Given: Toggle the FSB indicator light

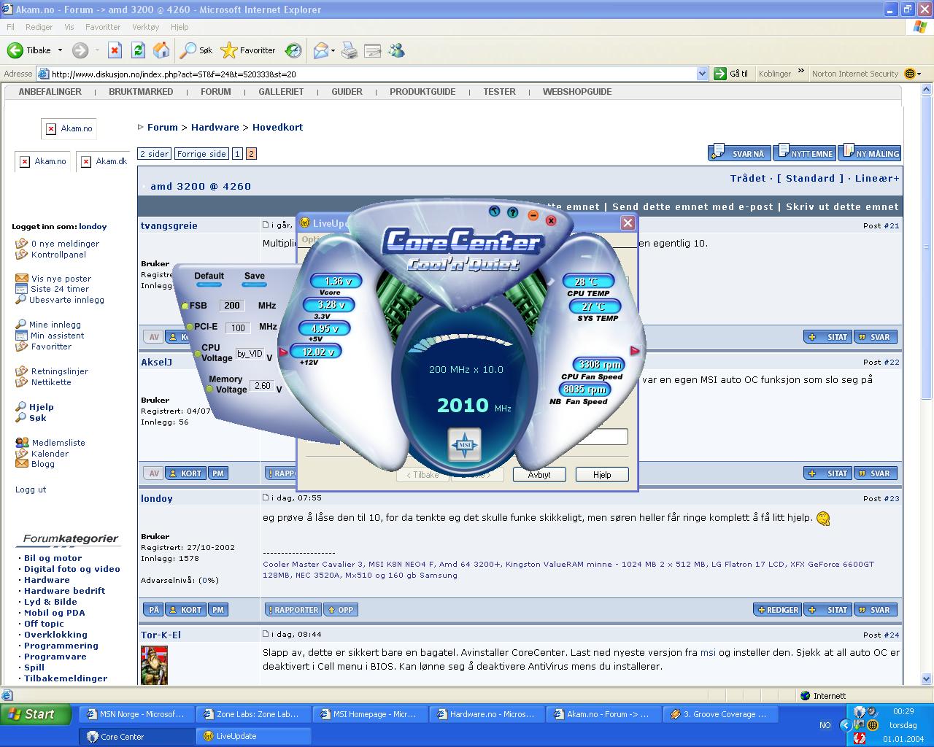Looking at the screenshot, I should [185, 306].
